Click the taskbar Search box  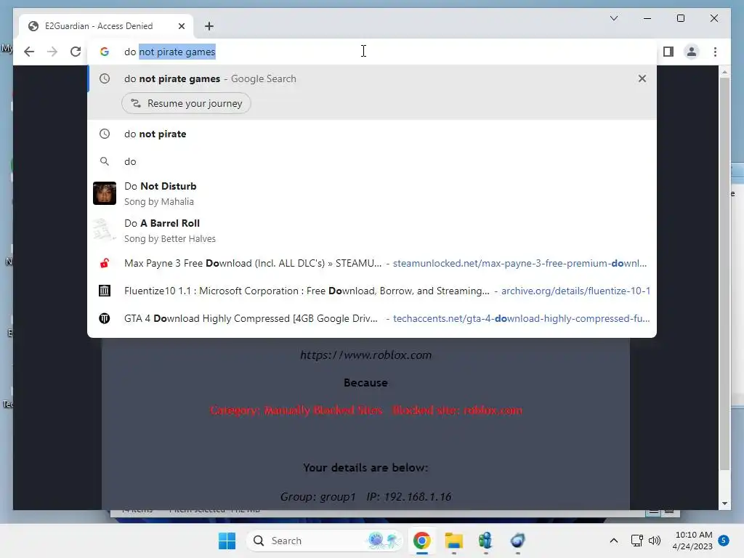[x=325, y=541]
